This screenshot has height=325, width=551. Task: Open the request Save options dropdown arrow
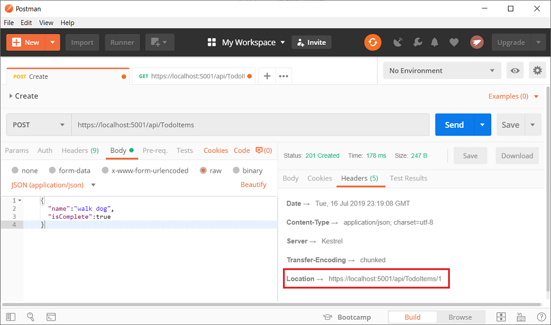coord(532,125)
